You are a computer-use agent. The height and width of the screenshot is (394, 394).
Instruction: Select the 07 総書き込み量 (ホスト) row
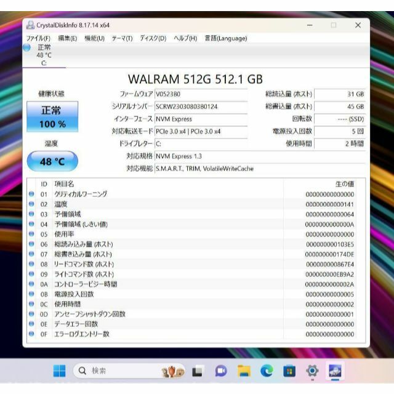(x=192, y=254)
